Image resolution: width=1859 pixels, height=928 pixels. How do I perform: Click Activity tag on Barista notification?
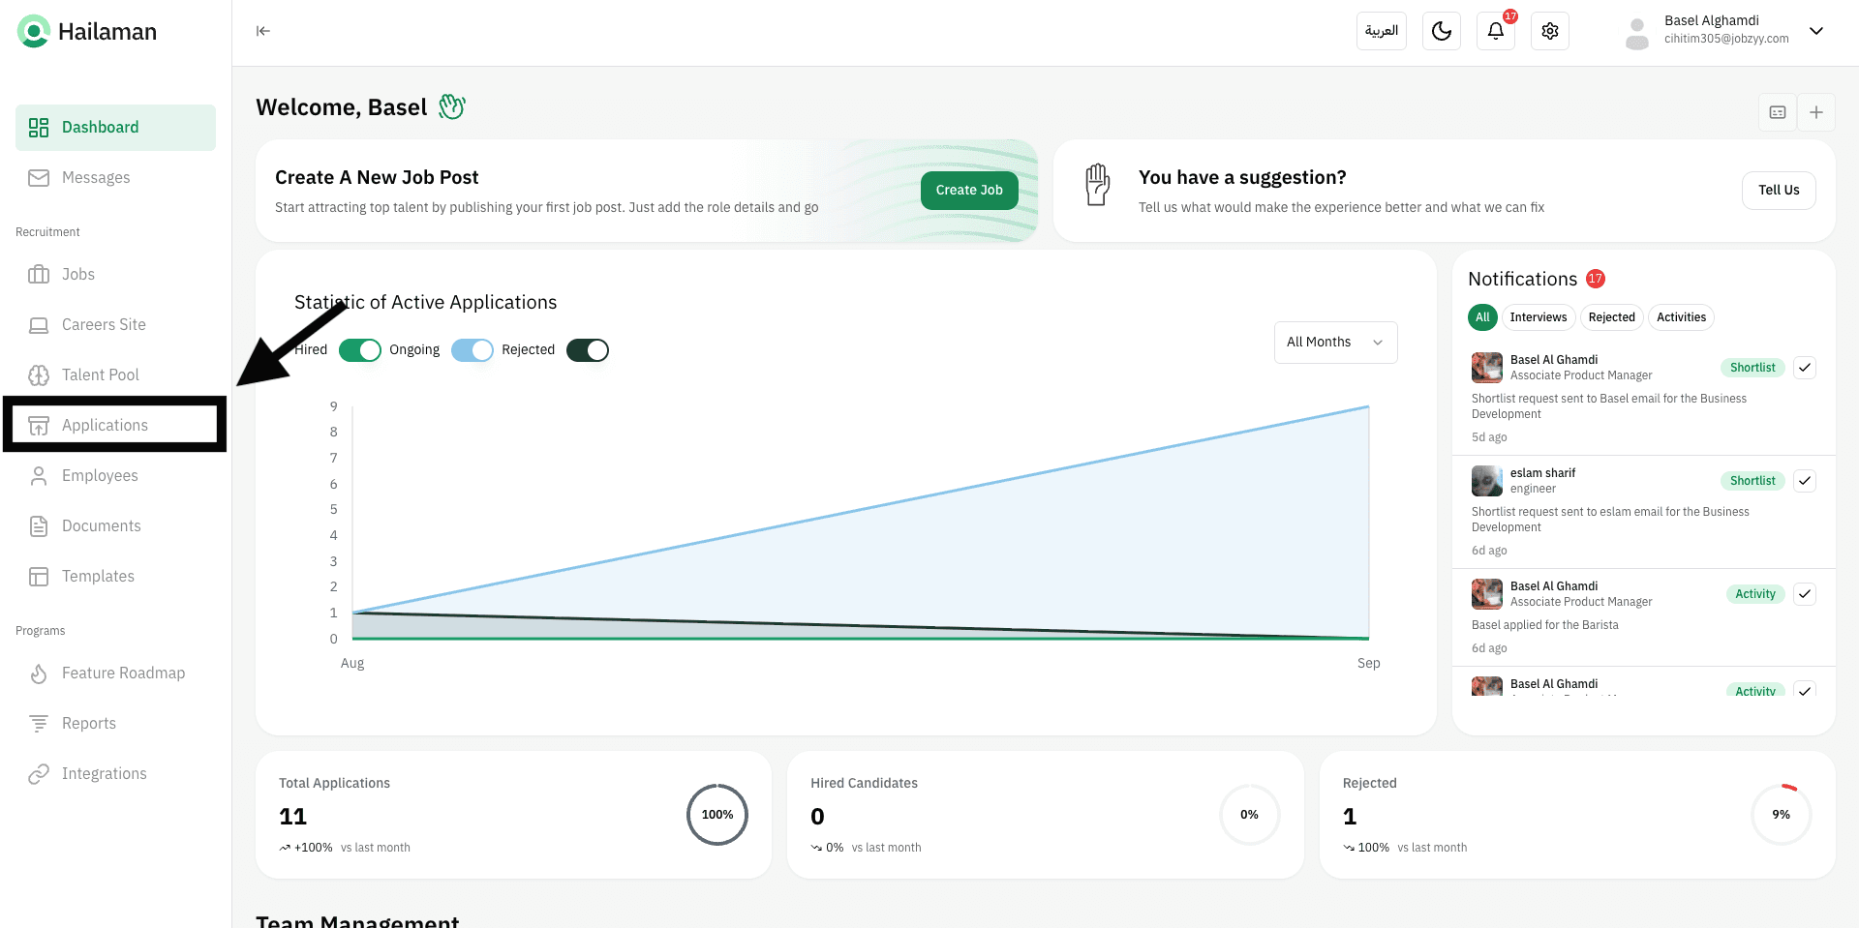click(1754, 594)
